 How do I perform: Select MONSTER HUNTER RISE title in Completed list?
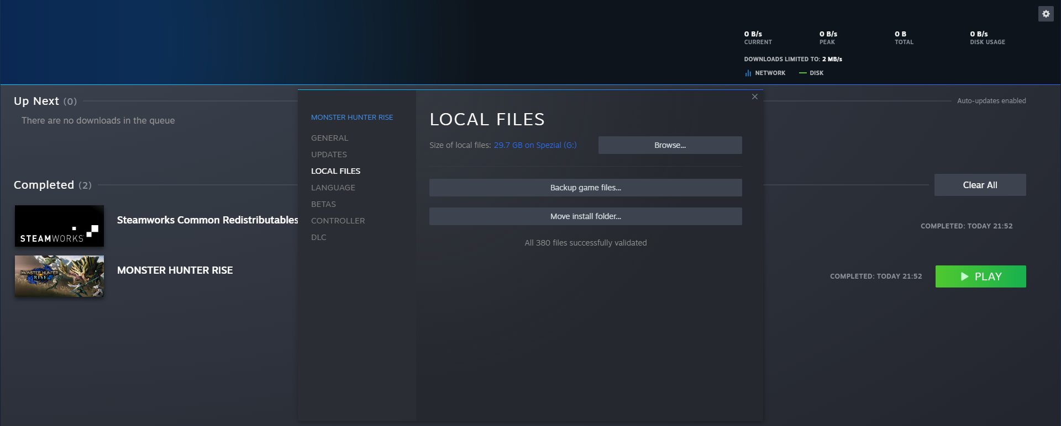pyautogui.click(x=175, y=270)
